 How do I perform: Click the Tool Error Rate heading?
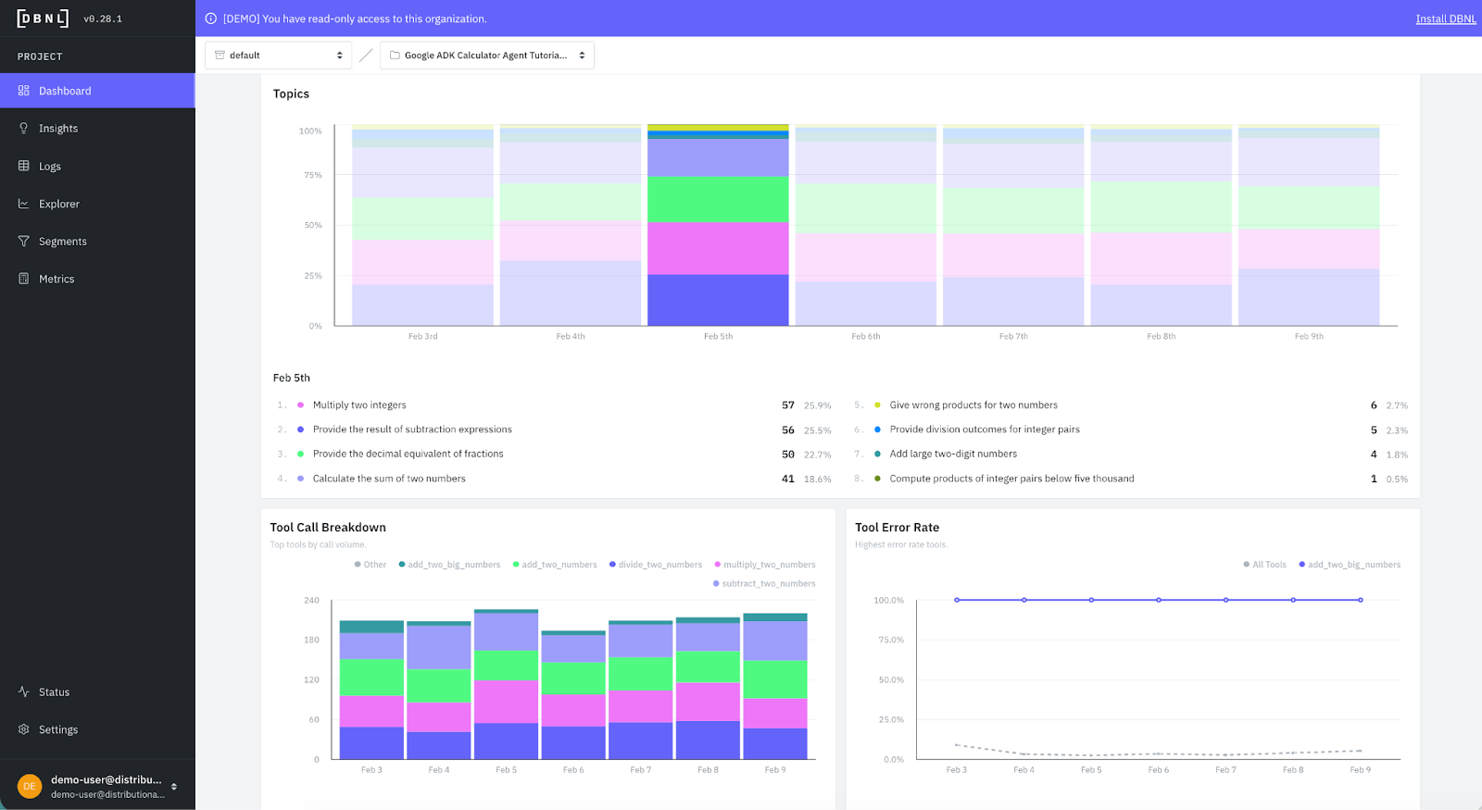(x=897, y=528)
